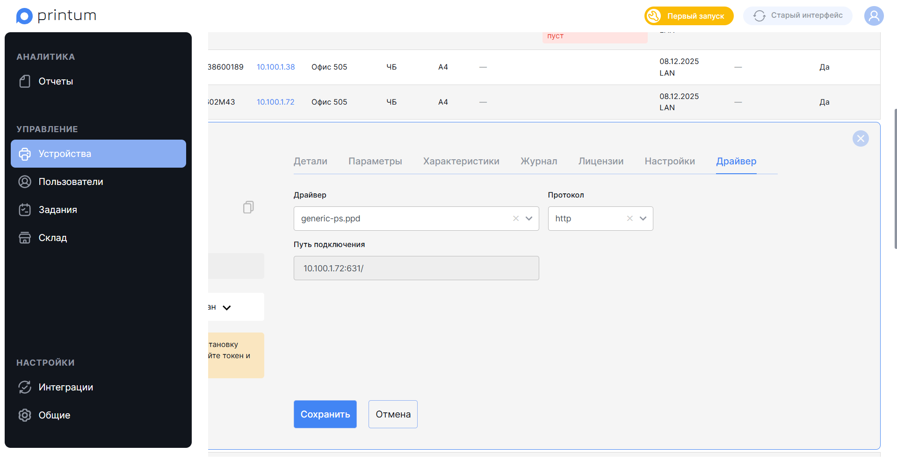Switch to the Детали tab

311,161
